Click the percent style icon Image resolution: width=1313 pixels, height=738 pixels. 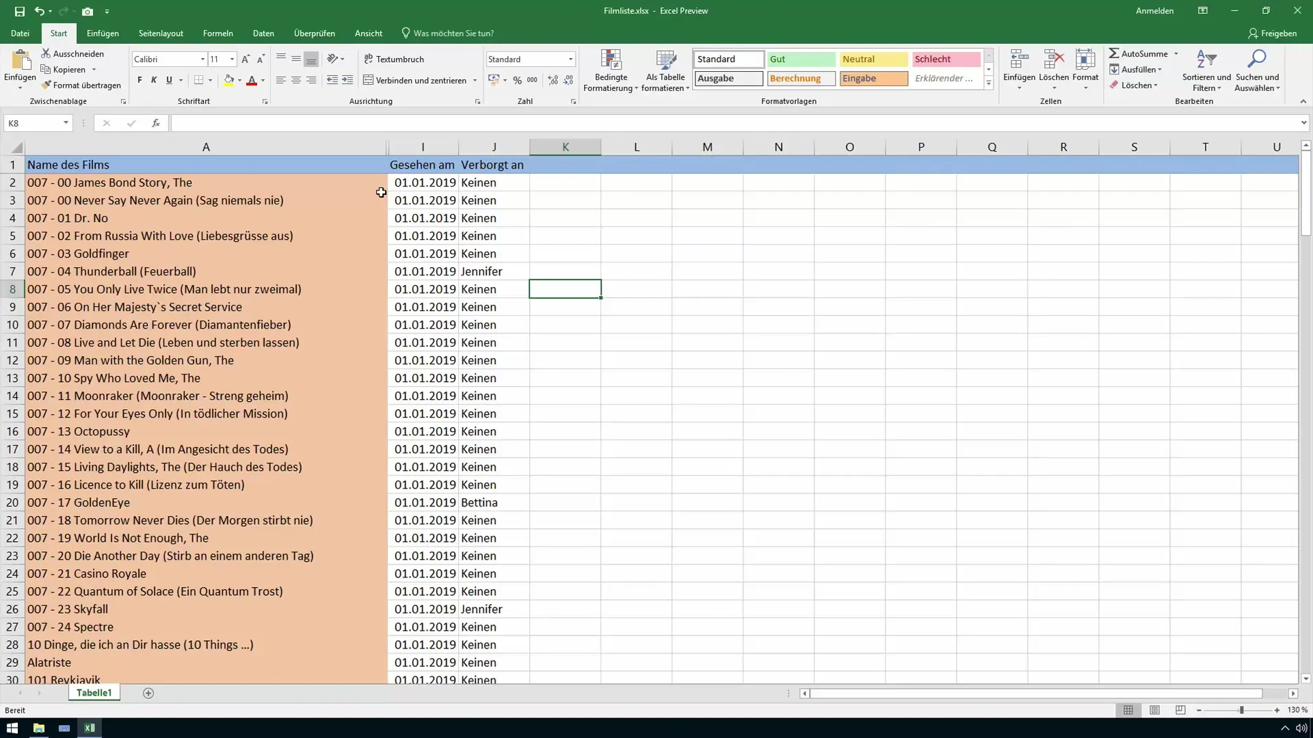click(x=517, y=80)
